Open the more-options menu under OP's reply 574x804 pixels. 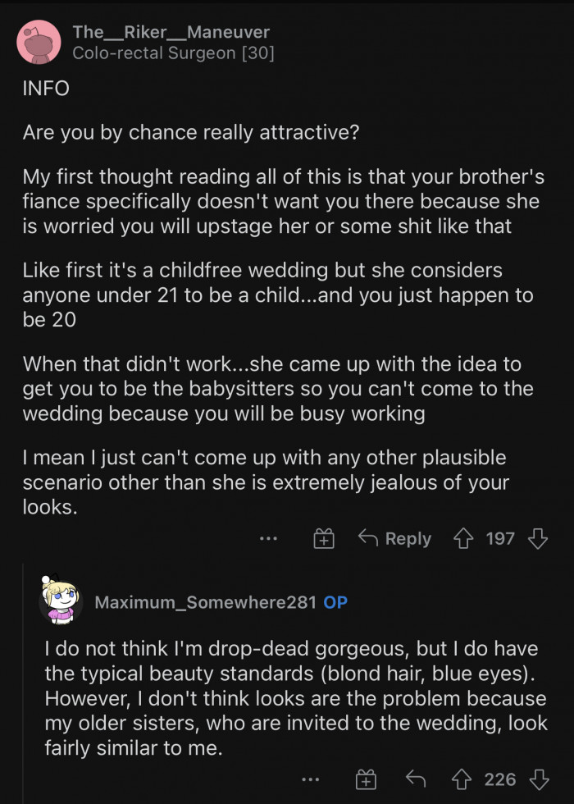click(x=310, y=779)
